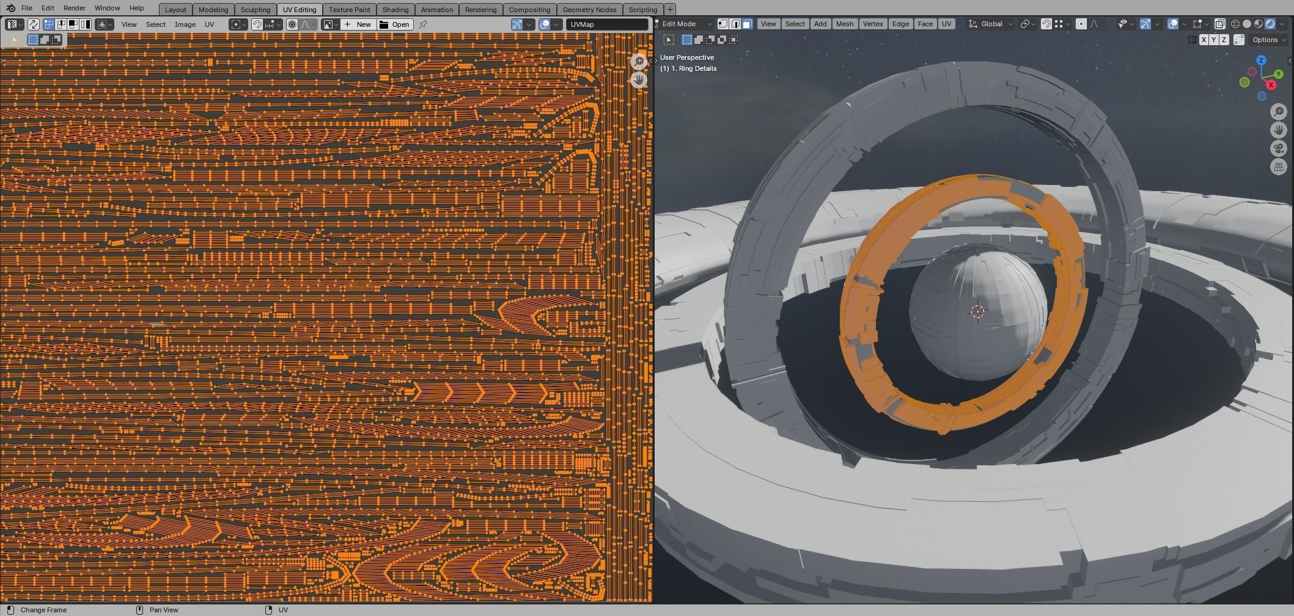Switch to rendered viewport shading
Screen dimensions: 1294x616
[1270, 24]
